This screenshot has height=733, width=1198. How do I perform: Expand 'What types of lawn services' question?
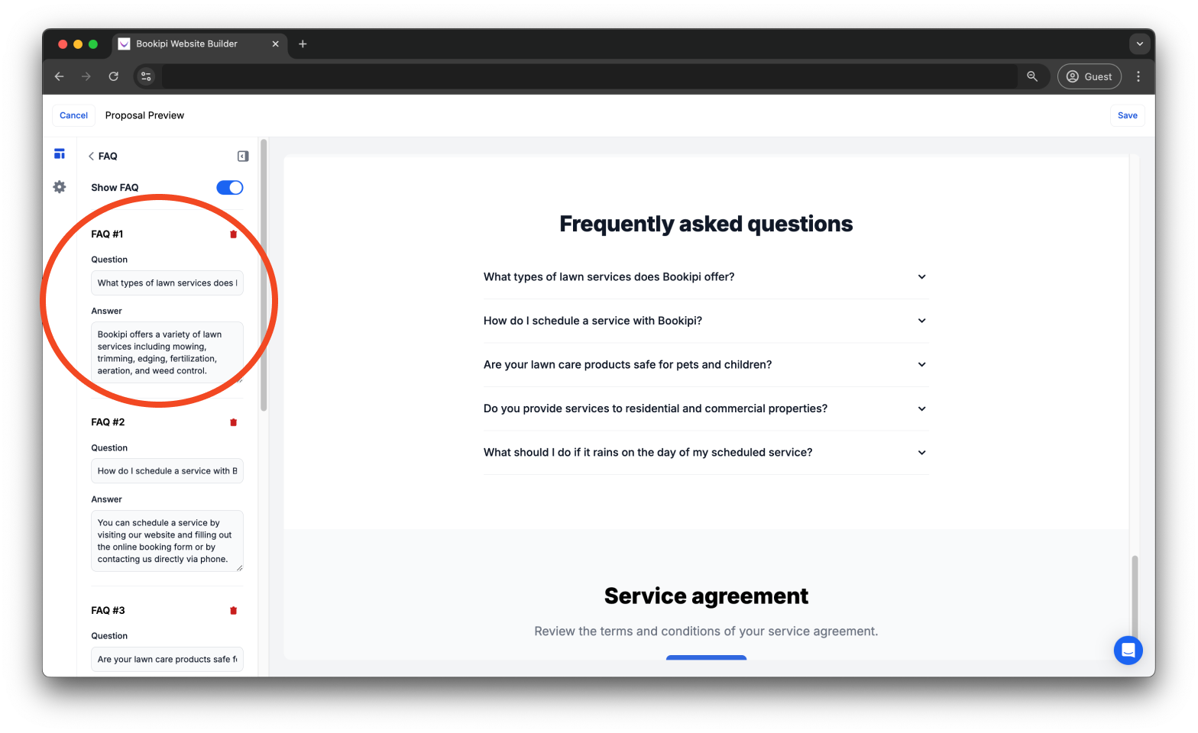tap(706, 277)
